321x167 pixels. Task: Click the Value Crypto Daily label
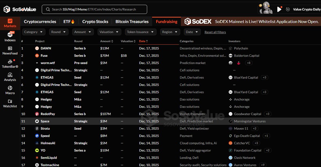tap(307, 9)
